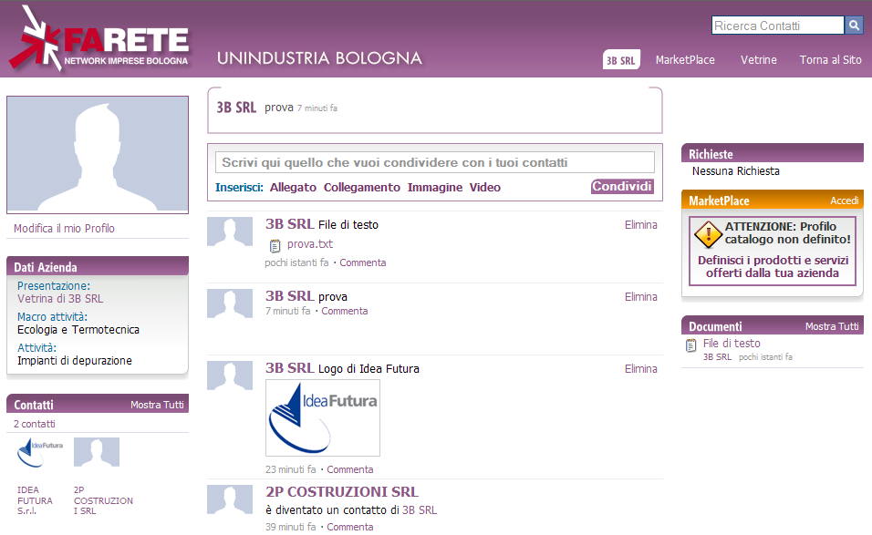872x535 pixels.
Task: Click avatar beside the Logo di Idea Futura post
Action: click(230, 376)
